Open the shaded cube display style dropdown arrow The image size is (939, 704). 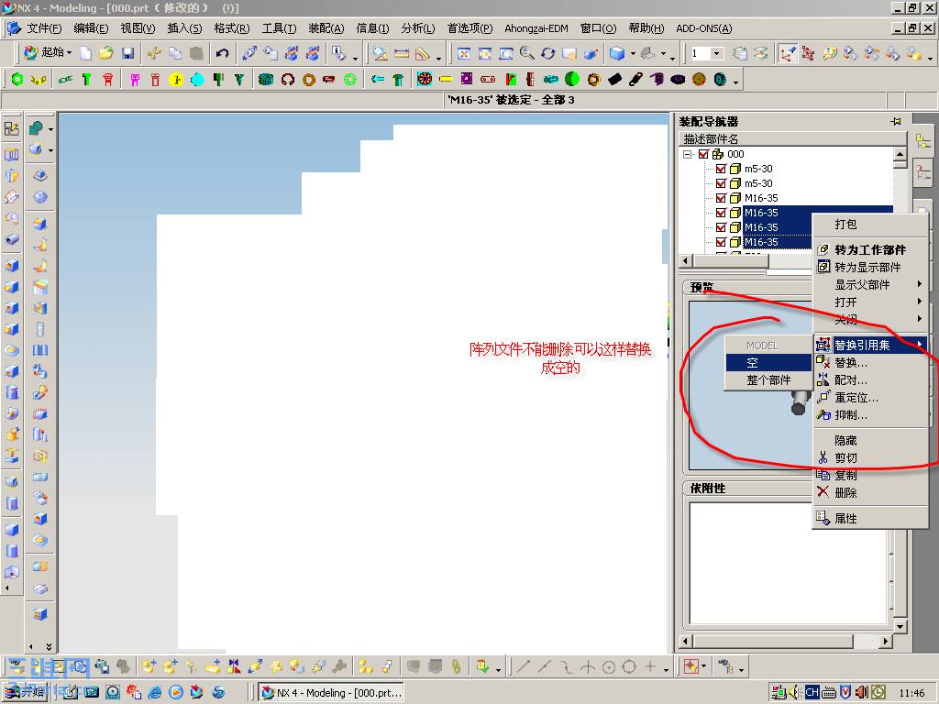click(633, 53)
